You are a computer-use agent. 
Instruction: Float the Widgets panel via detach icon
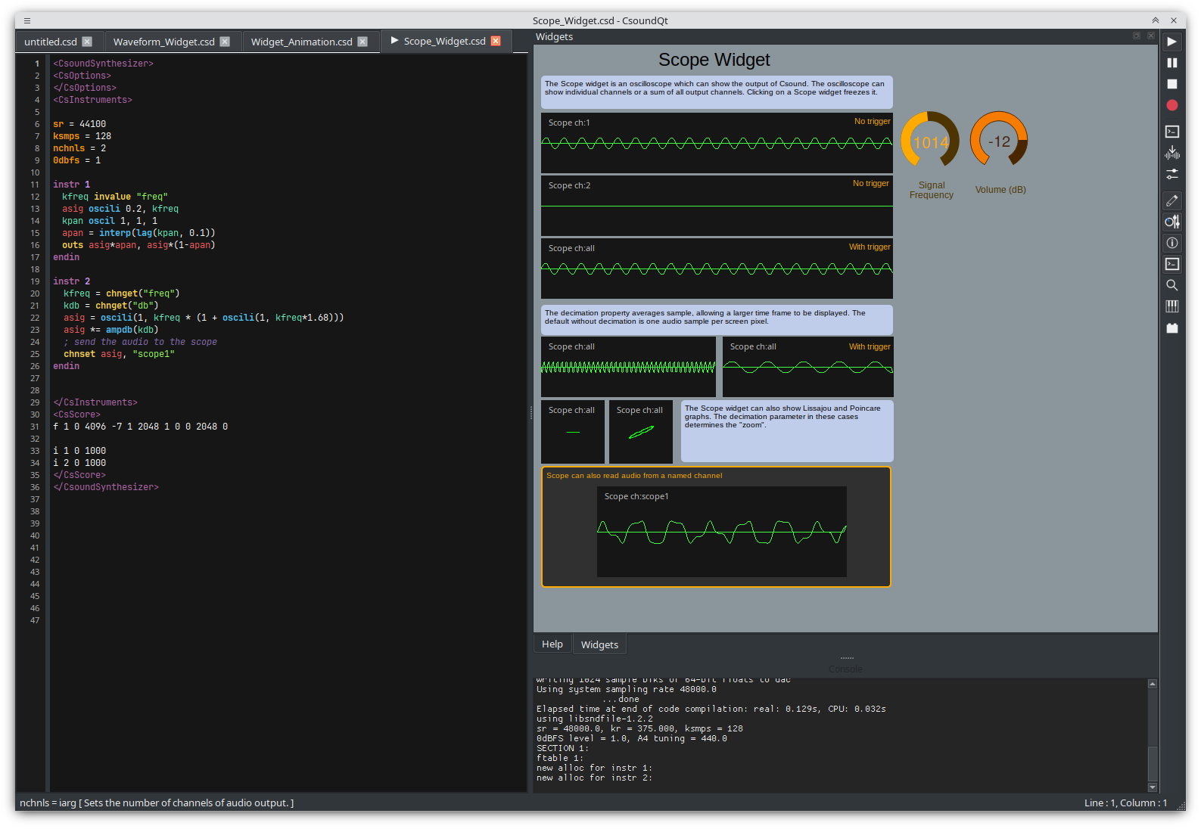point(1137,36)
